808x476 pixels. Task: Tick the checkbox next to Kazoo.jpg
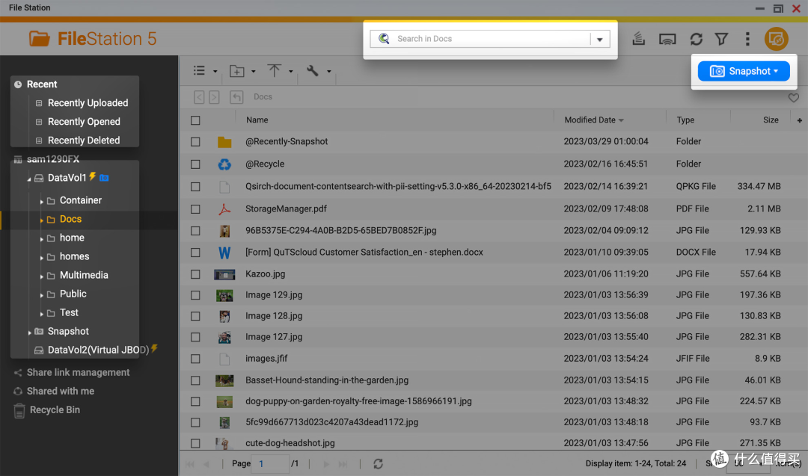coord(195,274)
